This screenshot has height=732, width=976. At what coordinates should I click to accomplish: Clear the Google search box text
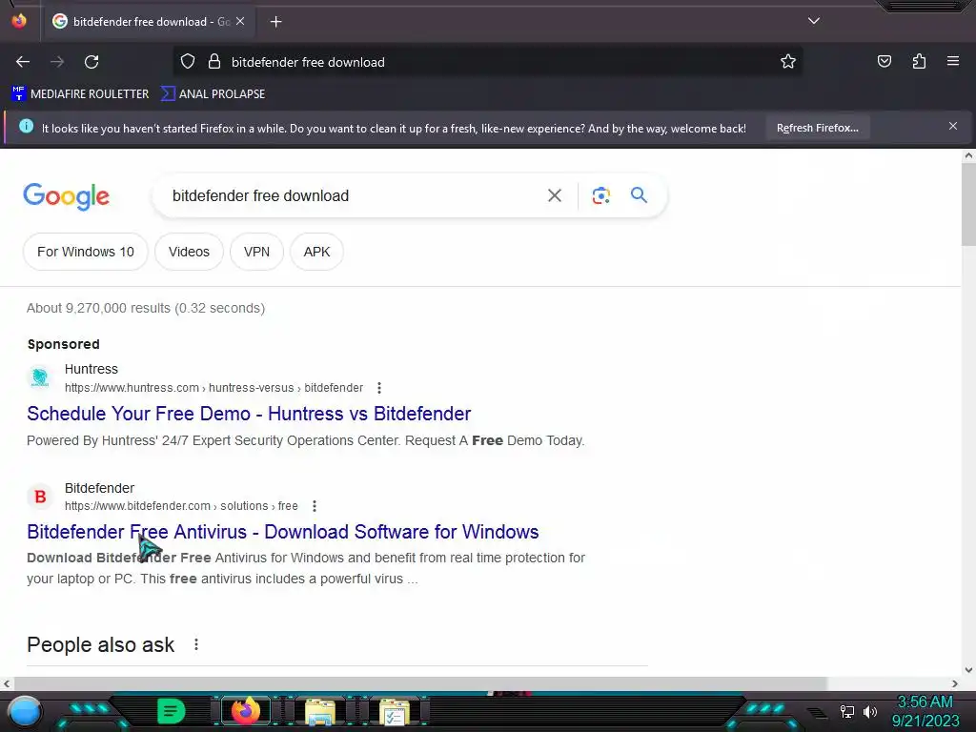(x=554, y=195)
